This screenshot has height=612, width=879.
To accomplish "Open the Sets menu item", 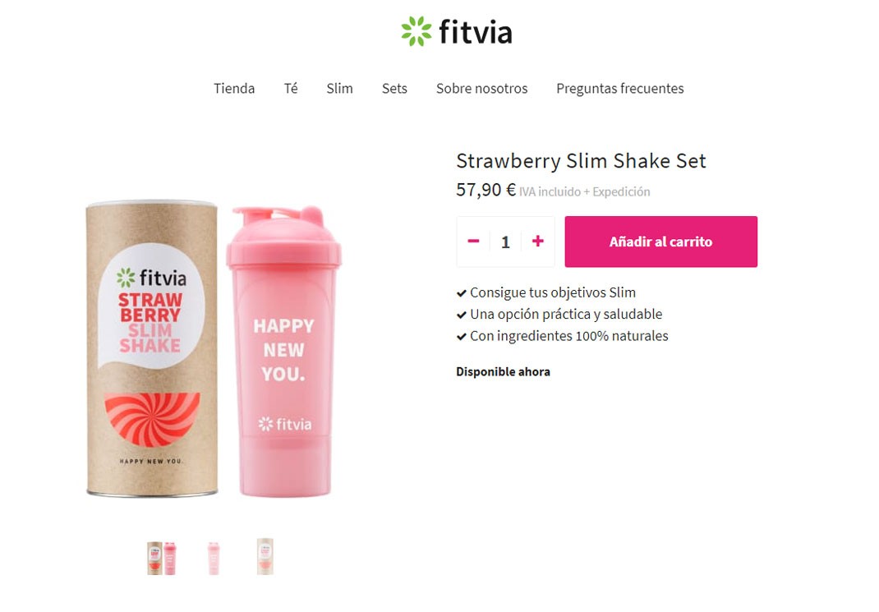I will click(x=394, y=89).
